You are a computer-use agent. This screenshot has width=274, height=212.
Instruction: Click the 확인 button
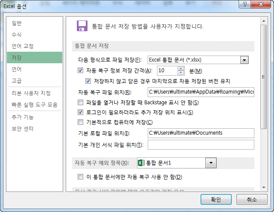click(216, 200)
